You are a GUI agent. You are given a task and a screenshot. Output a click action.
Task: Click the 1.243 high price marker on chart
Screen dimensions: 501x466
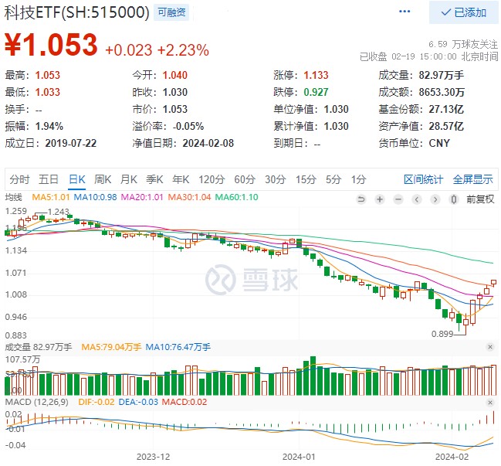pos(58,212)
